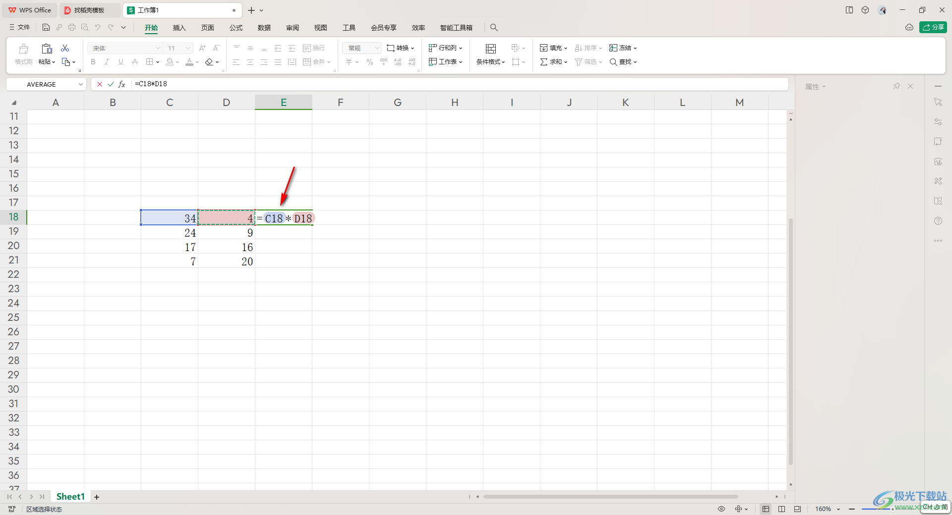Toggle strikethrough formatting

tap(135, 62)
